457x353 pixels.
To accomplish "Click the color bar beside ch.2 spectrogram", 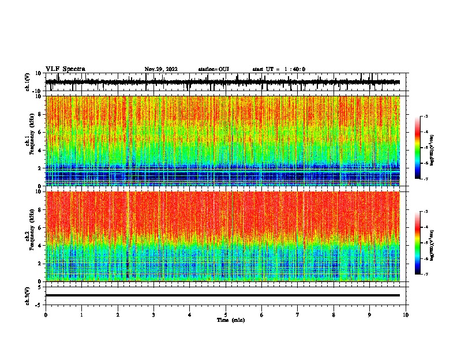I will pos(418,243).
